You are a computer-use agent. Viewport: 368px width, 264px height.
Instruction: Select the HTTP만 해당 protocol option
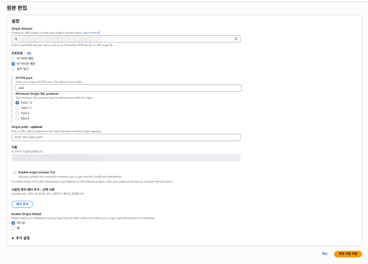(x=13, y=59)
